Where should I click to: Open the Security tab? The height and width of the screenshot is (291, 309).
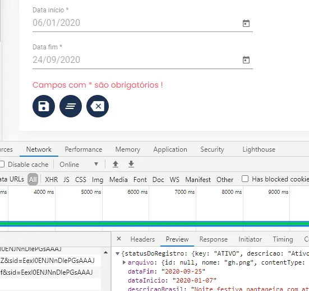tap(212, 149)
